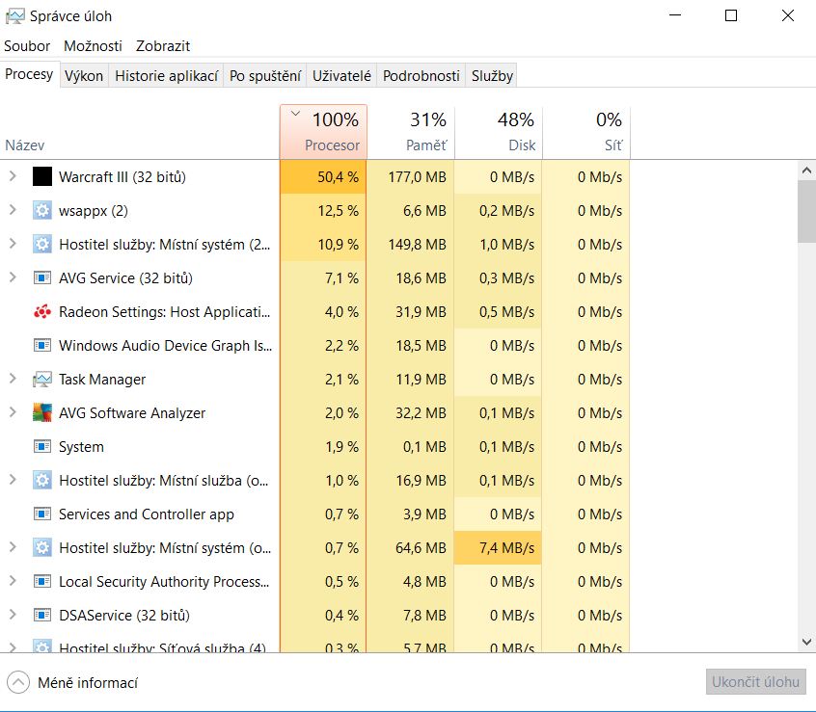Expand the wsappx (2) process group

13,210
